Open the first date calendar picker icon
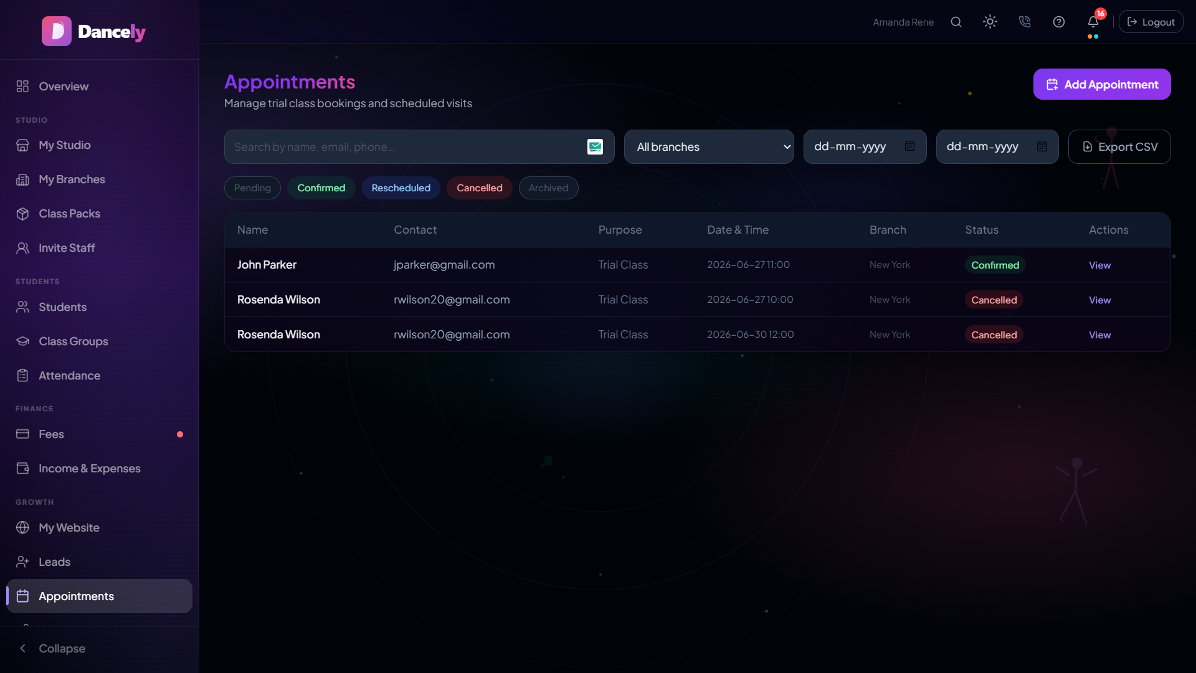The width and height of the screenshot is (1196, 673). point(909,146)
